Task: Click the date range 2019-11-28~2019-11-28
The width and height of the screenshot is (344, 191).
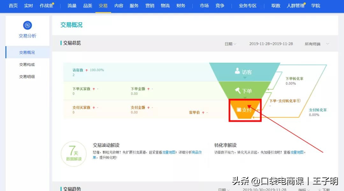Action: pyautogui.click(x=271, y=44)
